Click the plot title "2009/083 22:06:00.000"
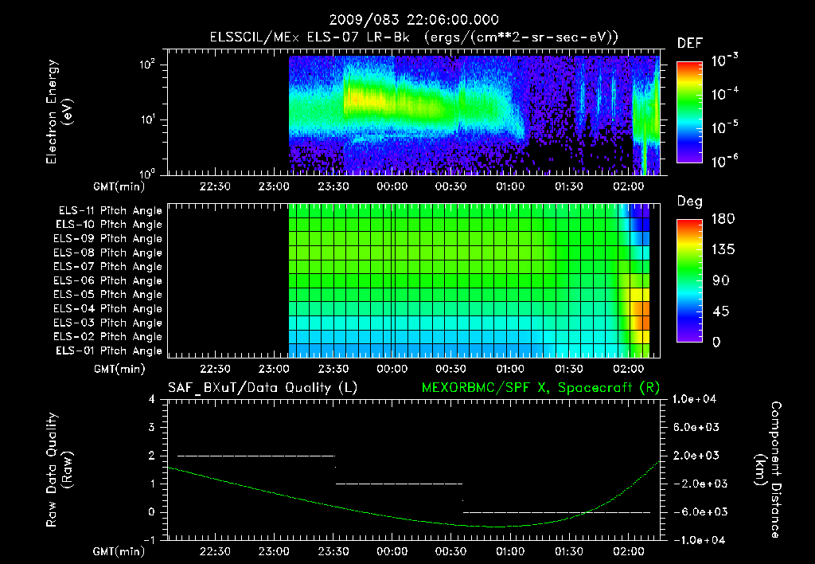The image size is (815, 564). (x=414, y=20)
